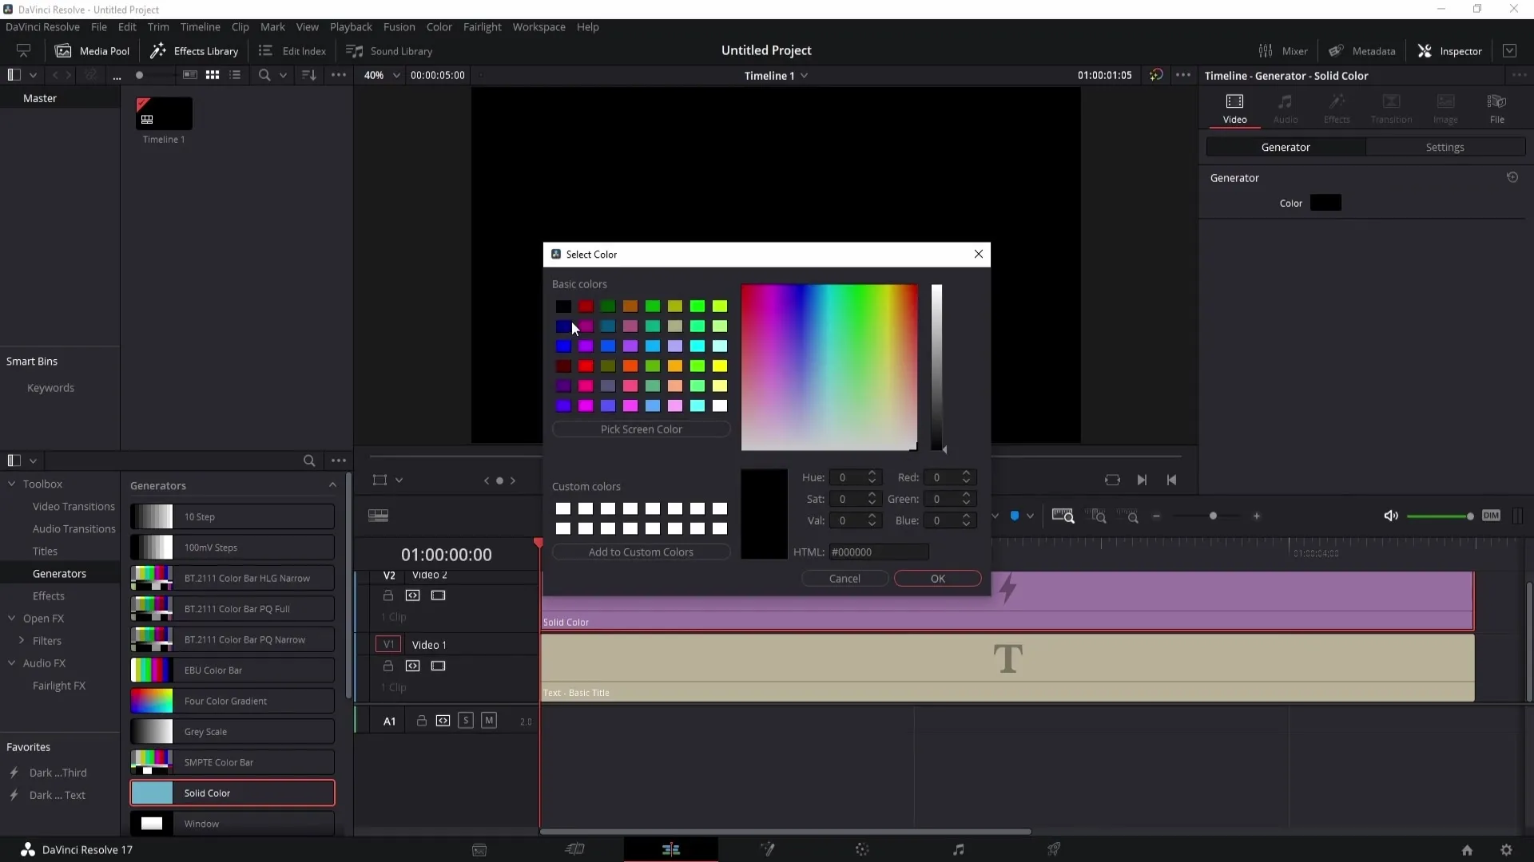
Task: Switch to the Settings tab in Inspector
Action: click(x=1445, y=147)
